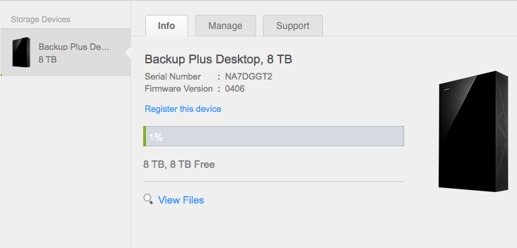The height and width of the screenshot is (248, 517).
Task: Click the Firmware Version label
Action: pos(178,89)
